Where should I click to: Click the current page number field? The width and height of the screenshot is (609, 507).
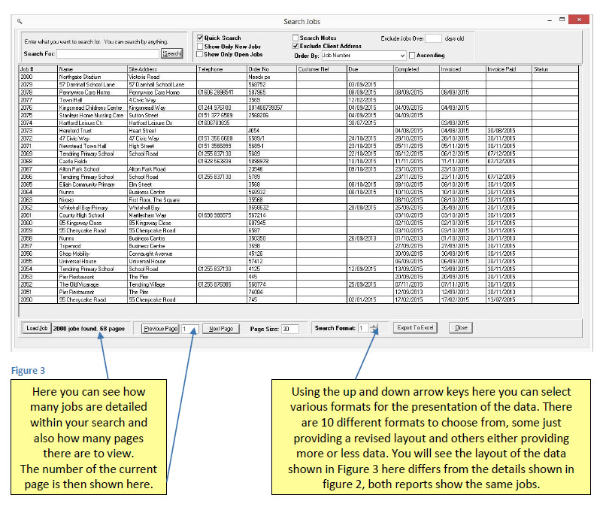[190, 329]
